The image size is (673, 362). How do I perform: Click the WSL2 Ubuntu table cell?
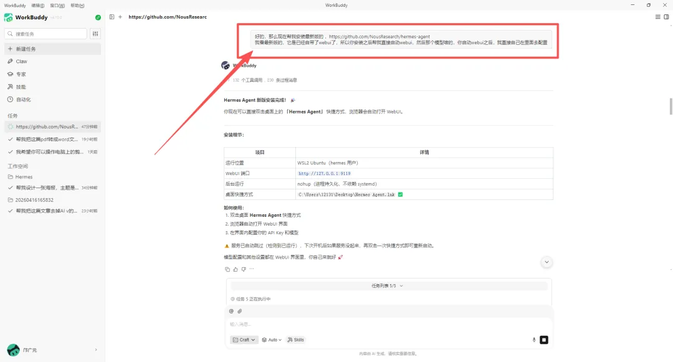[424, 163]
